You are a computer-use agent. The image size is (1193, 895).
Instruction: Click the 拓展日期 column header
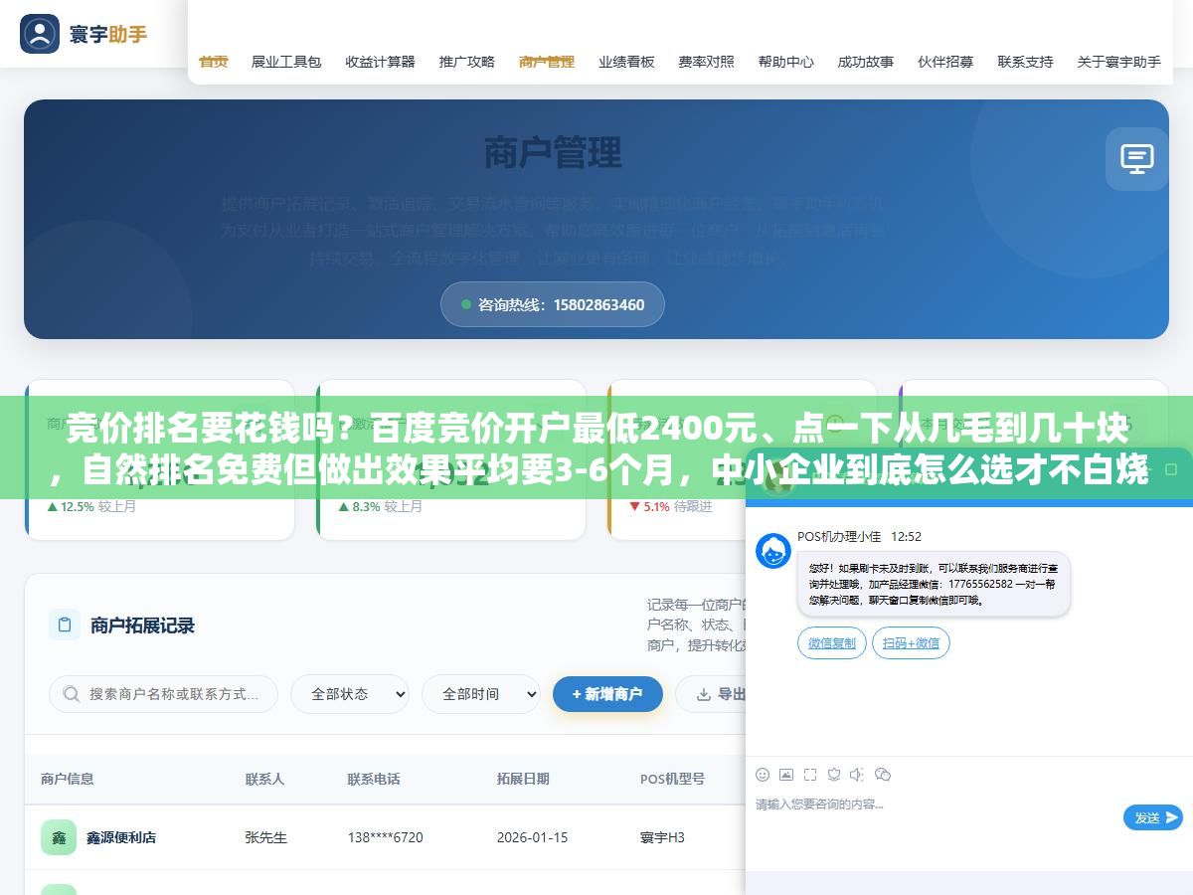[523, 779]
